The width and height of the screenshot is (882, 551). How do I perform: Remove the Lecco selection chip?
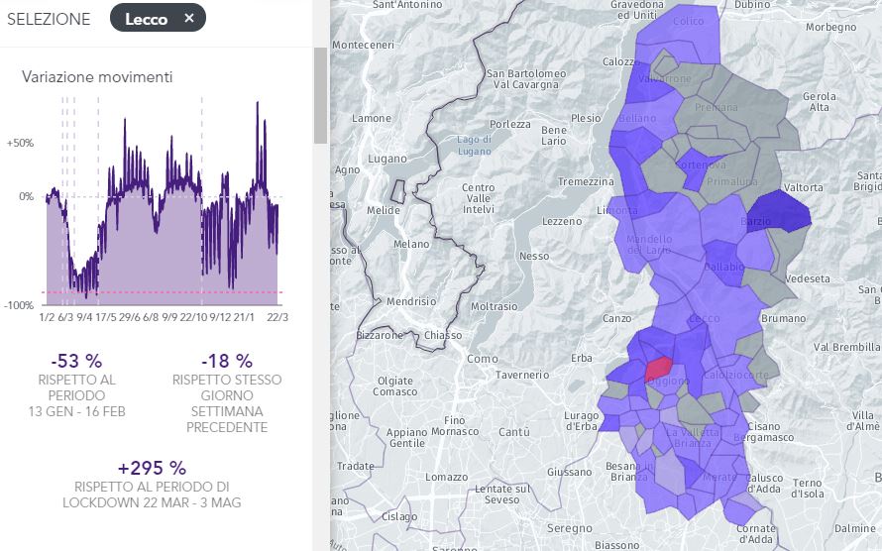click(x=189, y=19)
